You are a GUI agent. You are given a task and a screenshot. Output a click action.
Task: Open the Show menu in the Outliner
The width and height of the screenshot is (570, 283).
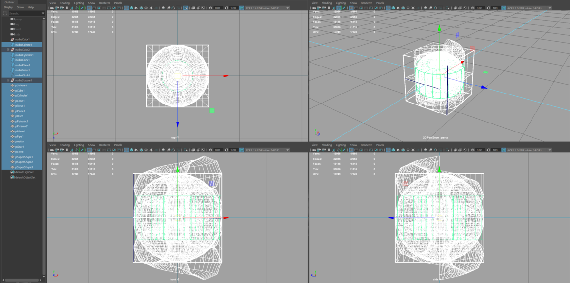(x=20, y=7)
